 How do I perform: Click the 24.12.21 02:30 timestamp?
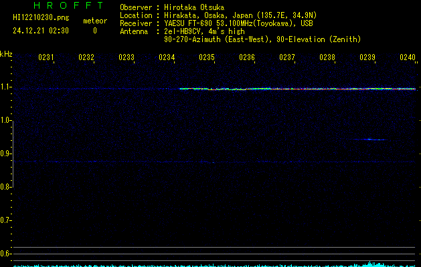(x=41, y=31)
